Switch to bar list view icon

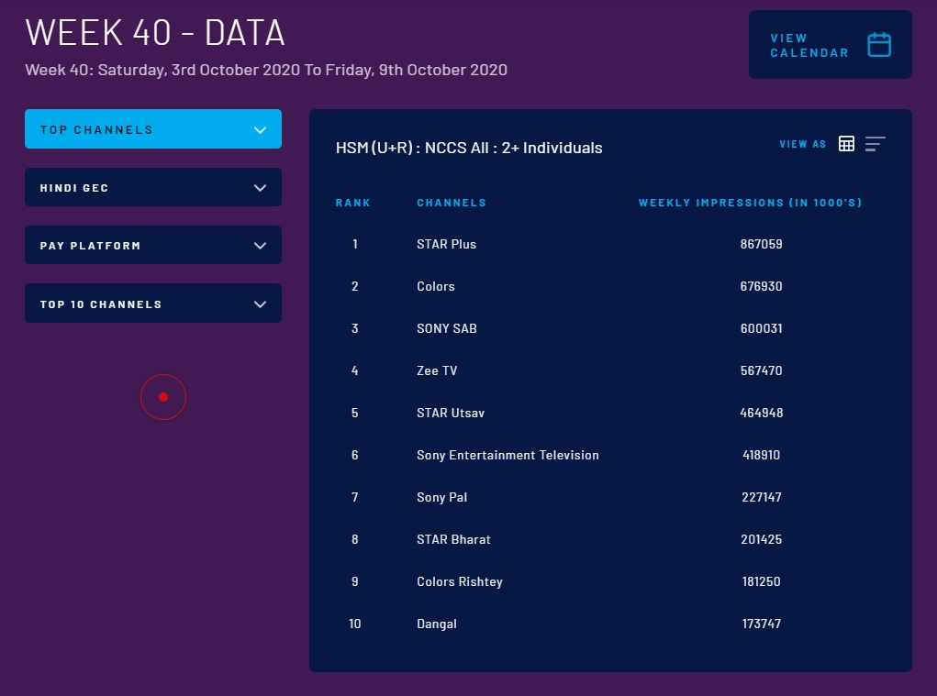click(x=875, y=144)
